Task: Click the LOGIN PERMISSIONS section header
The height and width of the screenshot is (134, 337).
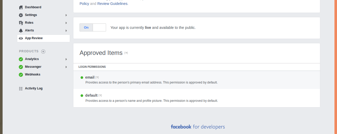Action: [x=92, y=67]
